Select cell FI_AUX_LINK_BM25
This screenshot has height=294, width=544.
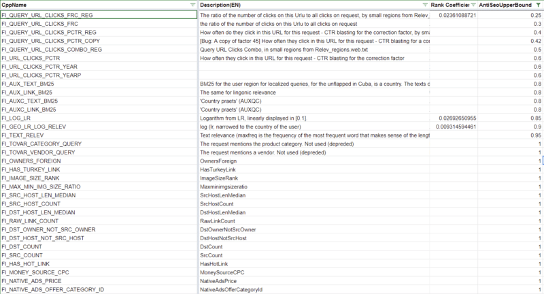[x=99, y=93]
